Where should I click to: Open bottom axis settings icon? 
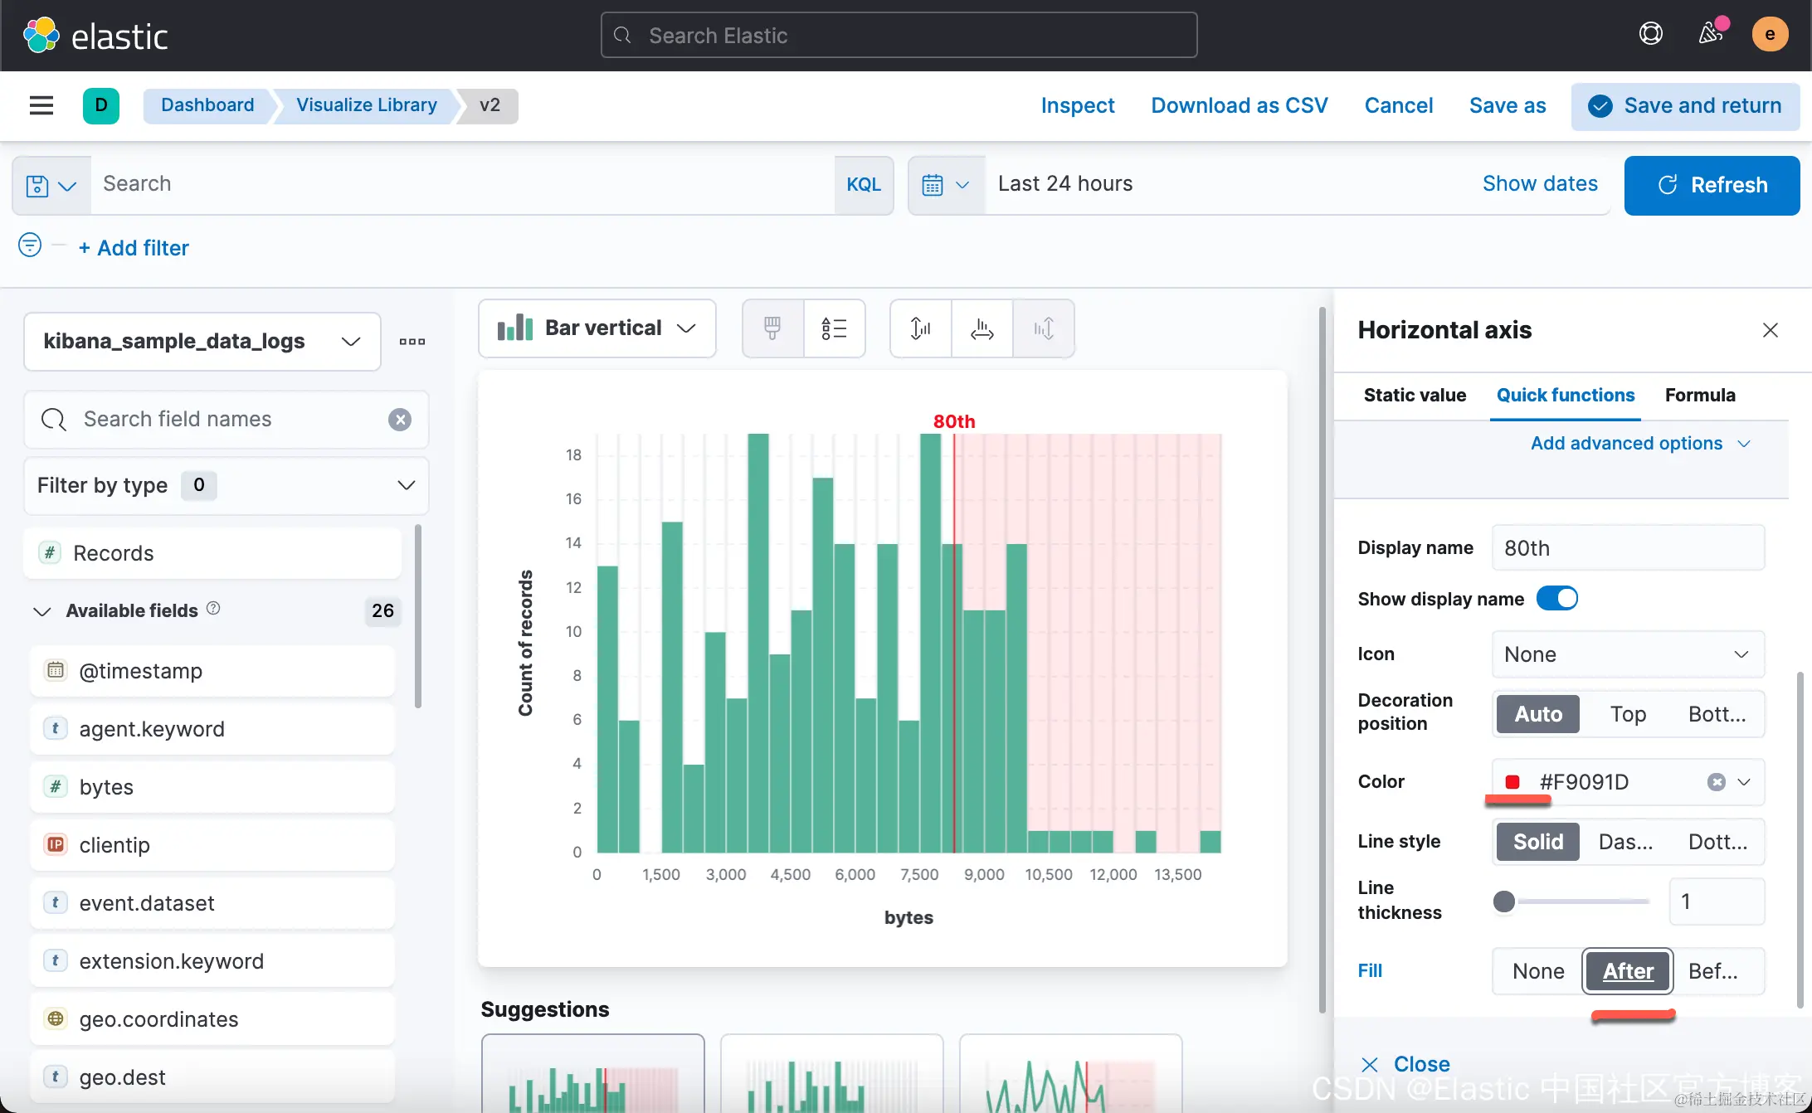(x=982, y=328)
